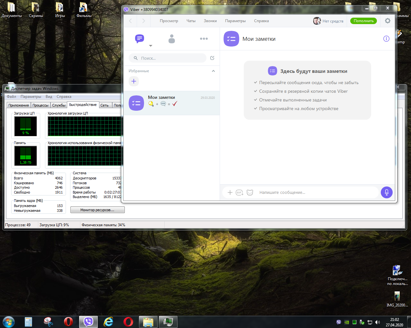The image size is (411, 328).
Task: Record a voice message with microphone button
Action: [x=387, y=192]
